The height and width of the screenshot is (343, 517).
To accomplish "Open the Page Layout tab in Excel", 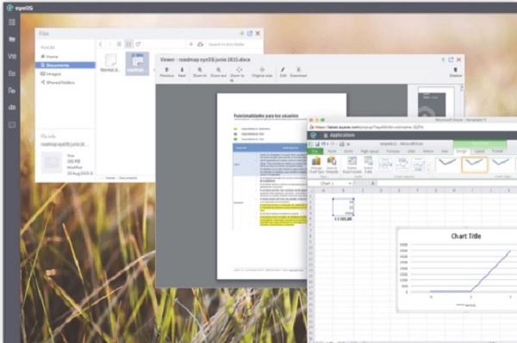I will [370, 151].
